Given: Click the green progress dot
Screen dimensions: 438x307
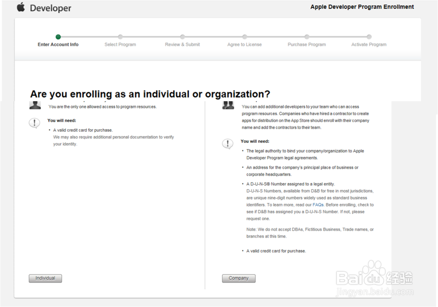Looking at the screenshot, I should tap(58, 37).
